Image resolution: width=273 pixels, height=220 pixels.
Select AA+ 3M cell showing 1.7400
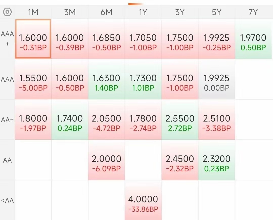pos(70,120)
